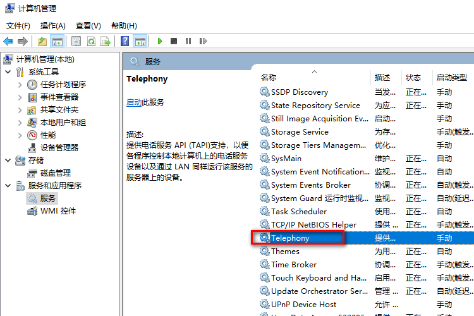Image resolution: width=474 pixels, height=316 pixels.
Task: Select the Task Scheduler clock icon in tree
Action: (x=32, y=85)
